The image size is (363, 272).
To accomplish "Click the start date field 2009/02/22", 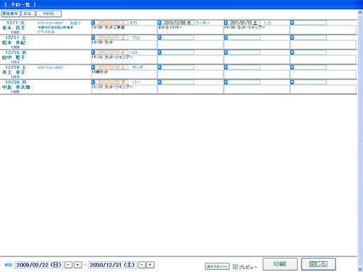I will 39,265.
